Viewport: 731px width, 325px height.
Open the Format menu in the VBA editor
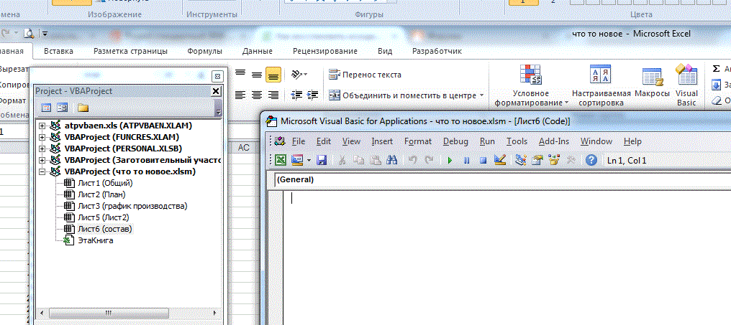pyautogui.click(x=418, y=141)
